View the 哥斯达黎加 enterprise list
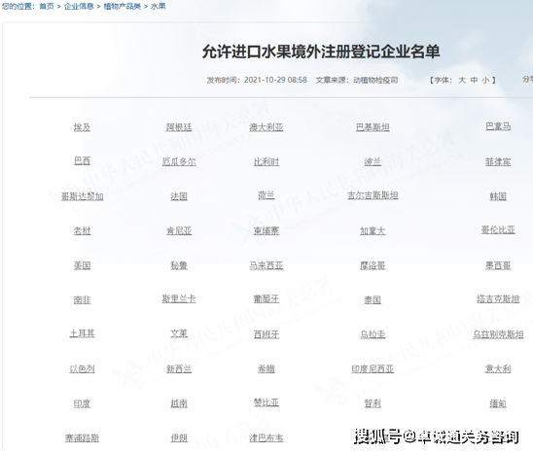This screenshot has height=453, width=533. point(82,196)
